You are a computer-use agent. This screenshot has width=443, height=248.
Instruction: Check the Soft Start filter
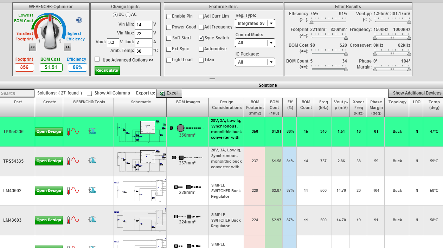click(169, 38)
